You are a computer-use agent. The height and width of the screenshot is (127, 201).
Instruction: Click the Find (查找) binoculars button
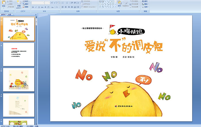145,1
